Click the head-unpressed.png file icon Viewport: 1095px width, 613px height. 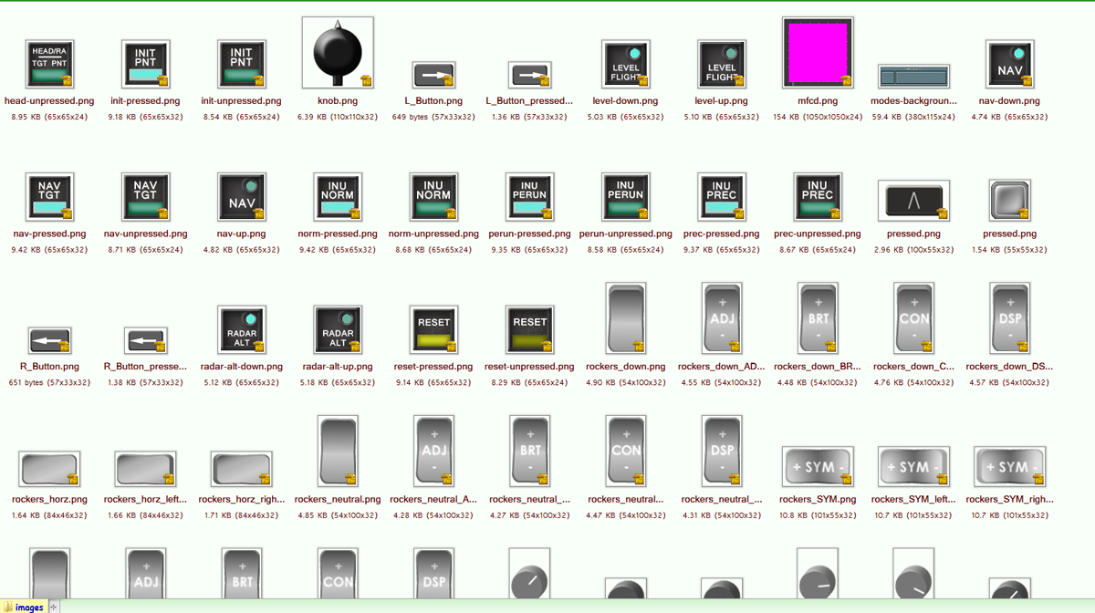[49, 64]
